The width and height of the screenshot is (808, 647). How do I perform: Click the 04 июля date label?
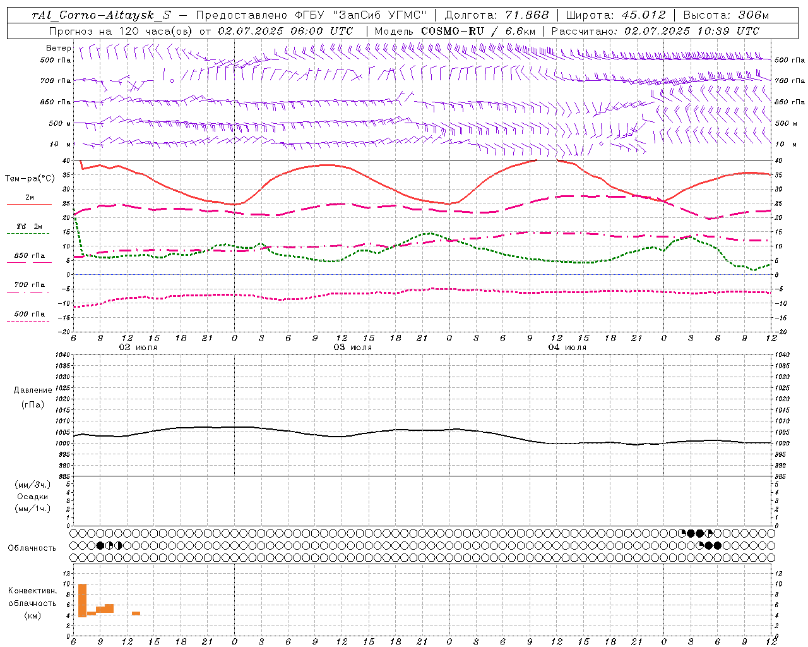click(x=567, y=348)
